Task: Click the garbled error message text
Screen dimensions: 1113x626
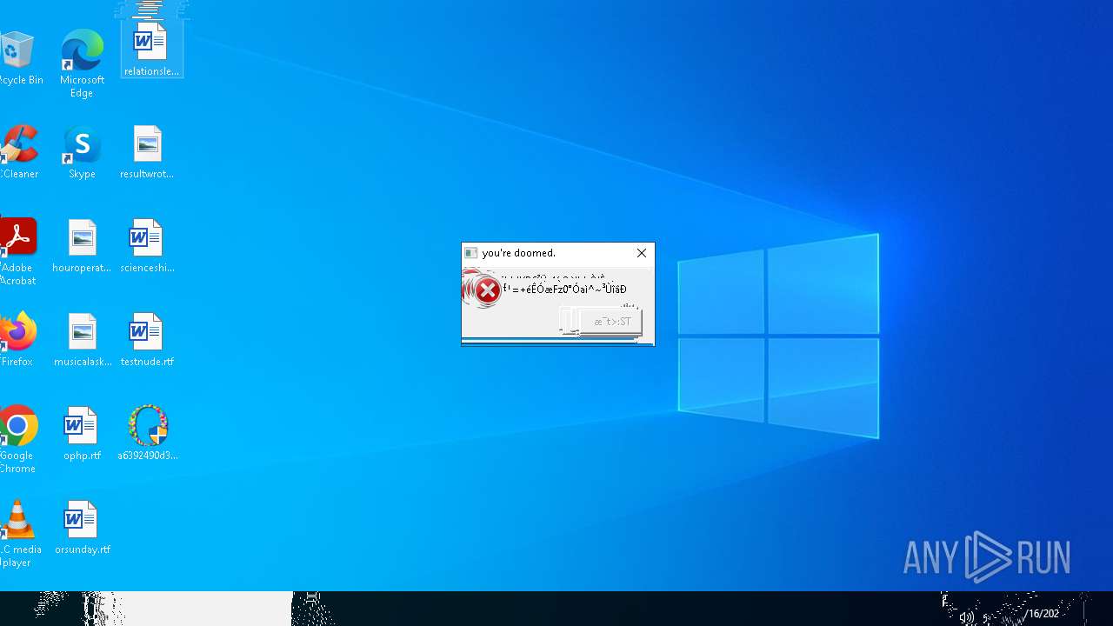Action: (564, 290)
